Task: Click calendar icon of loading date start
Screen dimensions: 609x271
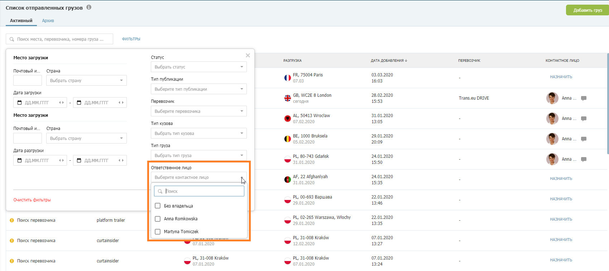Action: pyautogui.click(x=20, y=102)
